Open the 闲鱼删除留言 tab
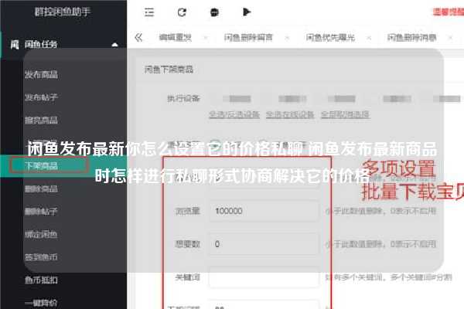 point(248,38)
